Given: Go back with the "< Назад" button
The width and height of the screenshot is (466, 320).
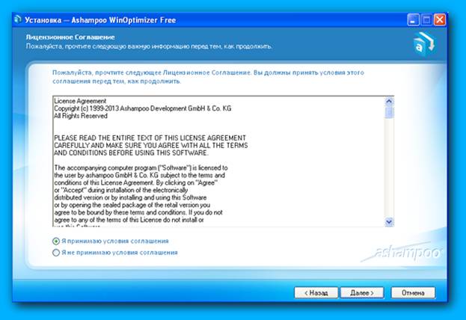Looking at the screenshot, I should point(316,292).
